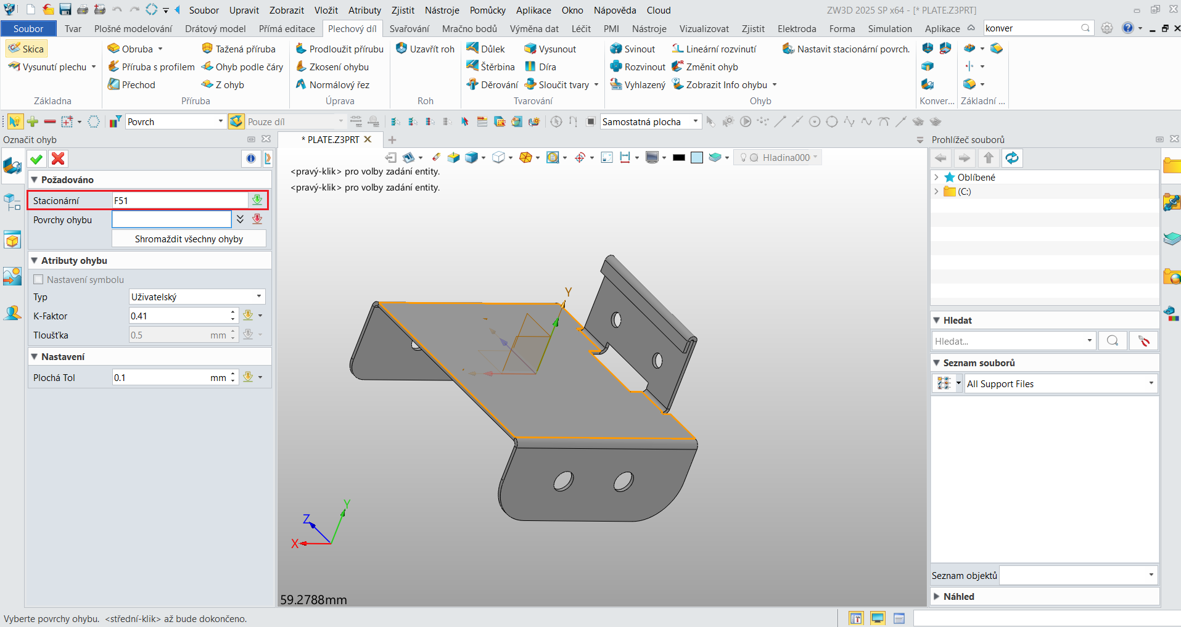Collapse the Požadováno section

[35, 179]
